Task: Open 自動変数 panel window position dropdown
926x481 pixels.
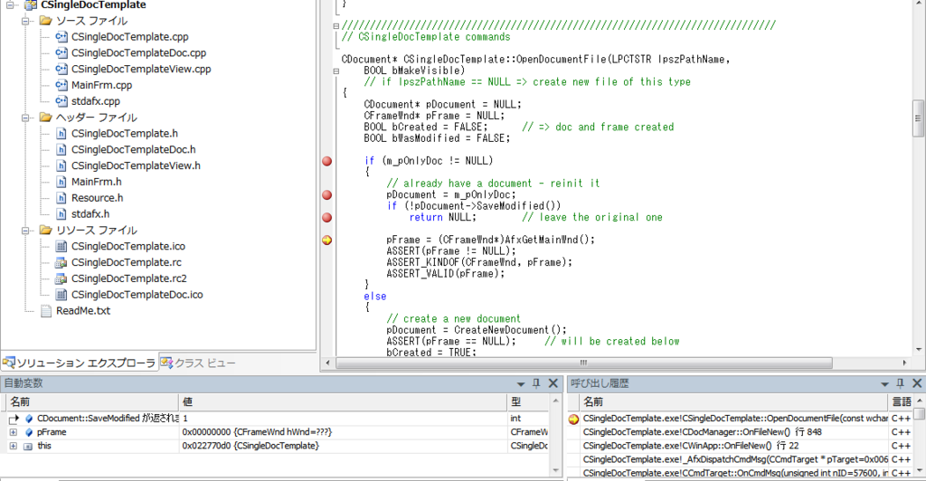Action: (520, 383)
